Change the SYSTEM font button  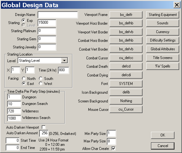tap(126, 84)
